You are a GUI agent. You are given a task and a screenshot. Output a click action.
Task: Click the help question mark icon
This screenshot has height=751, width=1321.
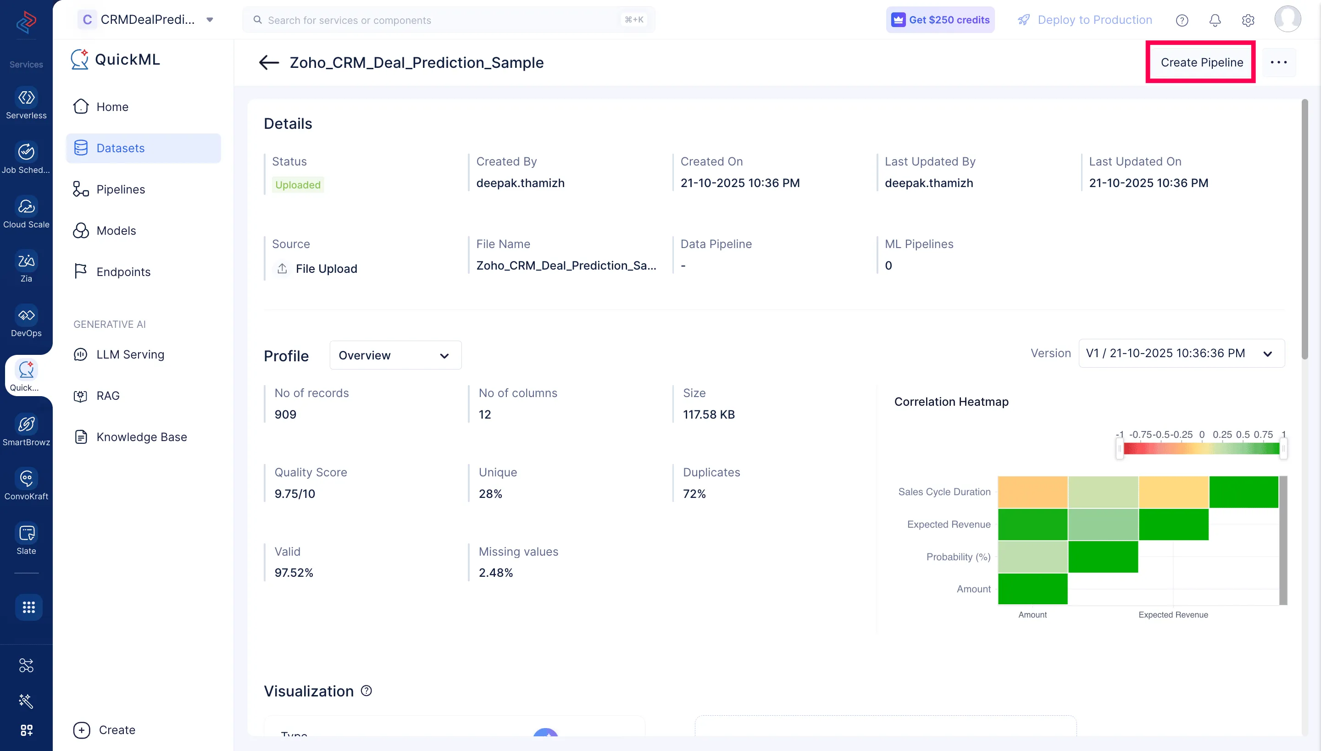click(x=1182, y=20)
